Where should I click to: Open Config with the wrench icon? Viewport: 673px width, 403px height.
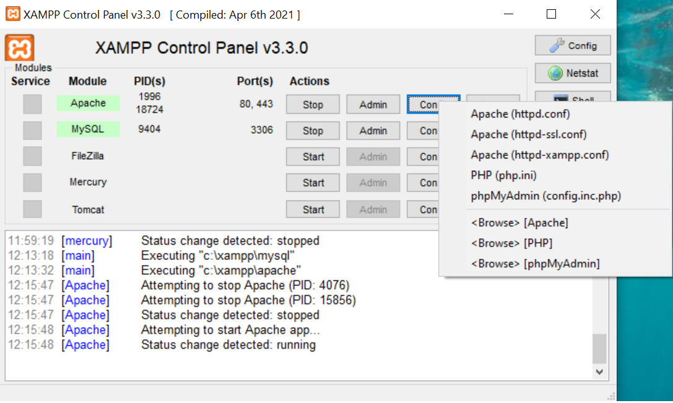[573, 45]
